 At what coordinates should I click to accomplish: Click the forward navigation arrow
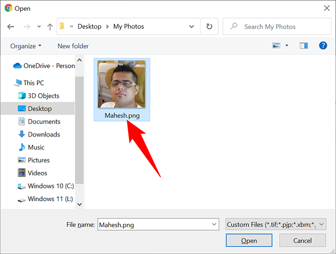click(27, 26)
